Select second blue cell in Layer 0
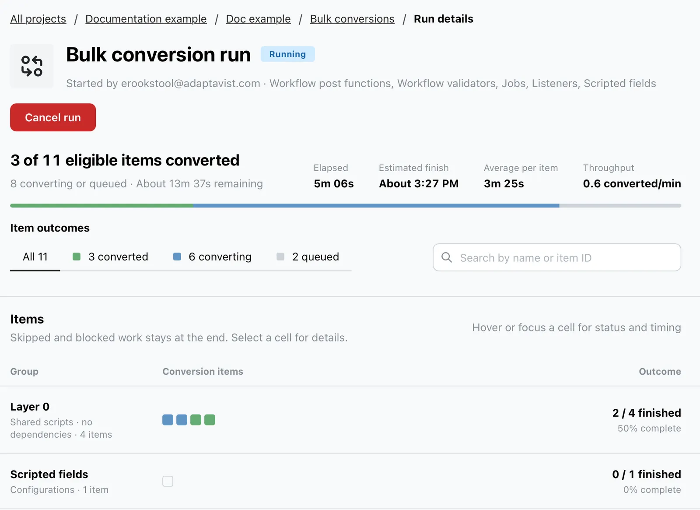Image resolution: width=700 pixels, height=510 pixels. tap(182, 420)
